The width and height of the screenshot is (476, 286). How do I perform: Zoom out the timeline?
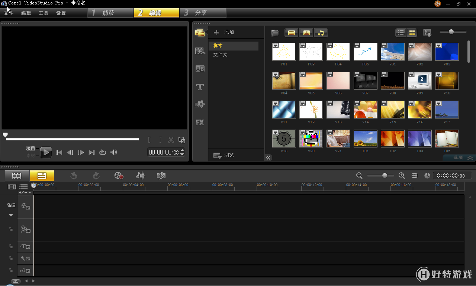coord(359,175)
